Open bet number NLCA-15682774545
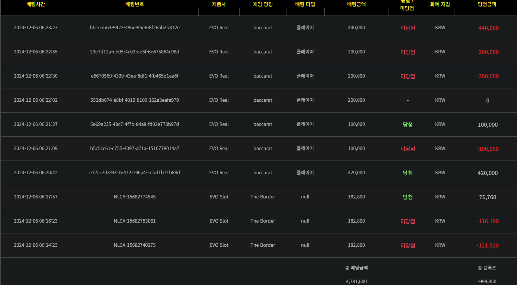The height and width of the screenshot is (285, 517). 135,197
